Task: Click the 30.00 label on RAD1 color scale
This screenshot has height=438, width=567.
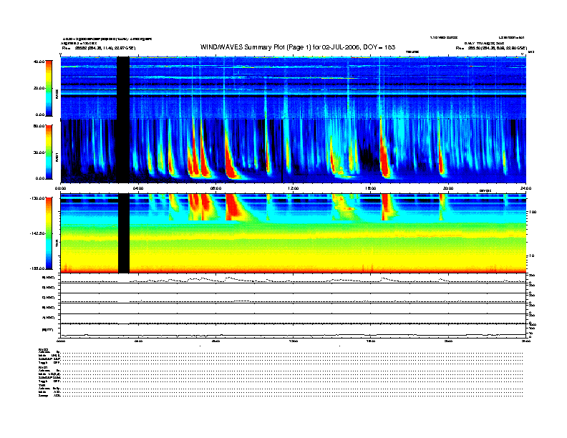Action: [x=39, y=152]
